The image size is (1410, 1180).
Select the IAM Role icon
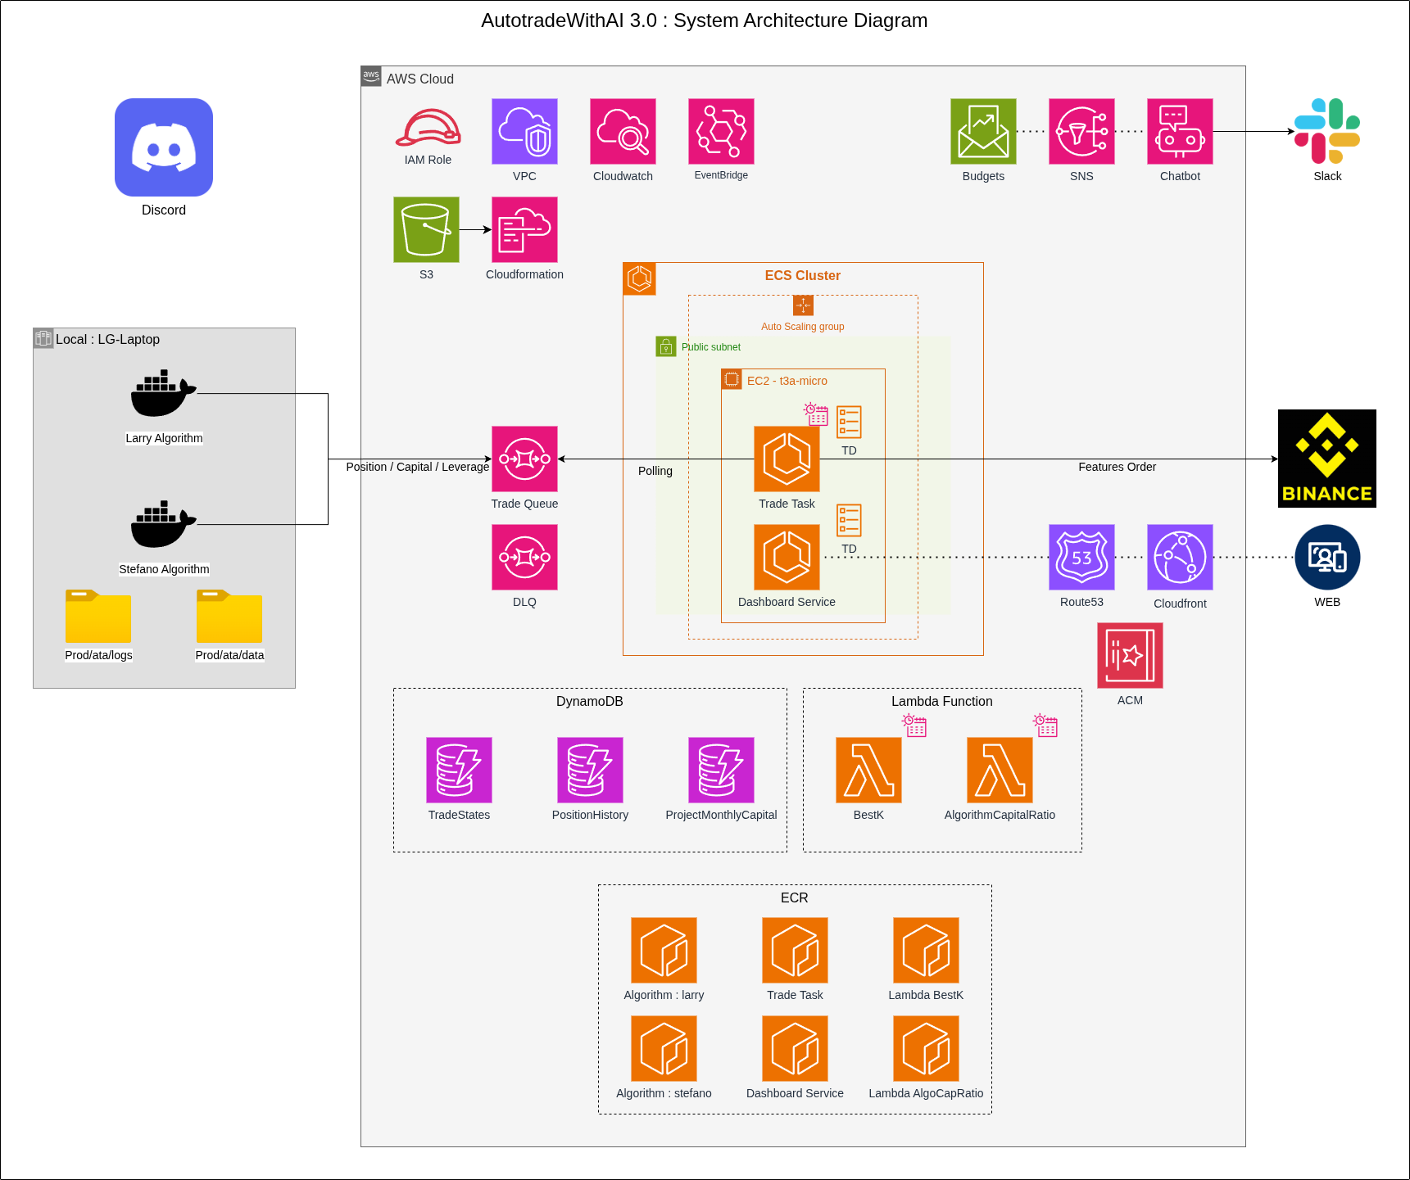click(x=426, y=131)
